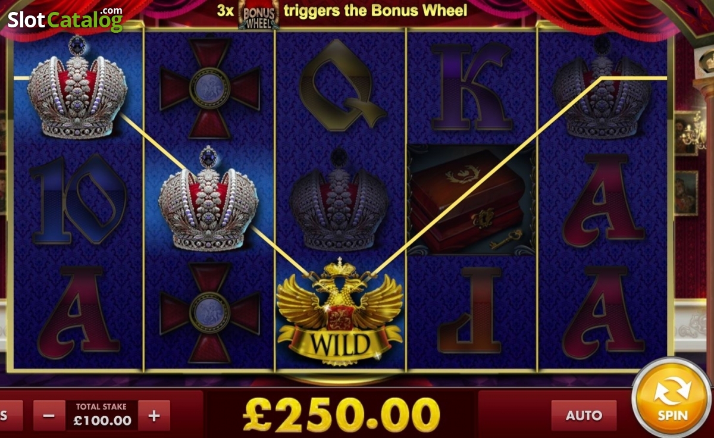Select the bottom A symbol on fifth reel

click(x=603, y=312)
